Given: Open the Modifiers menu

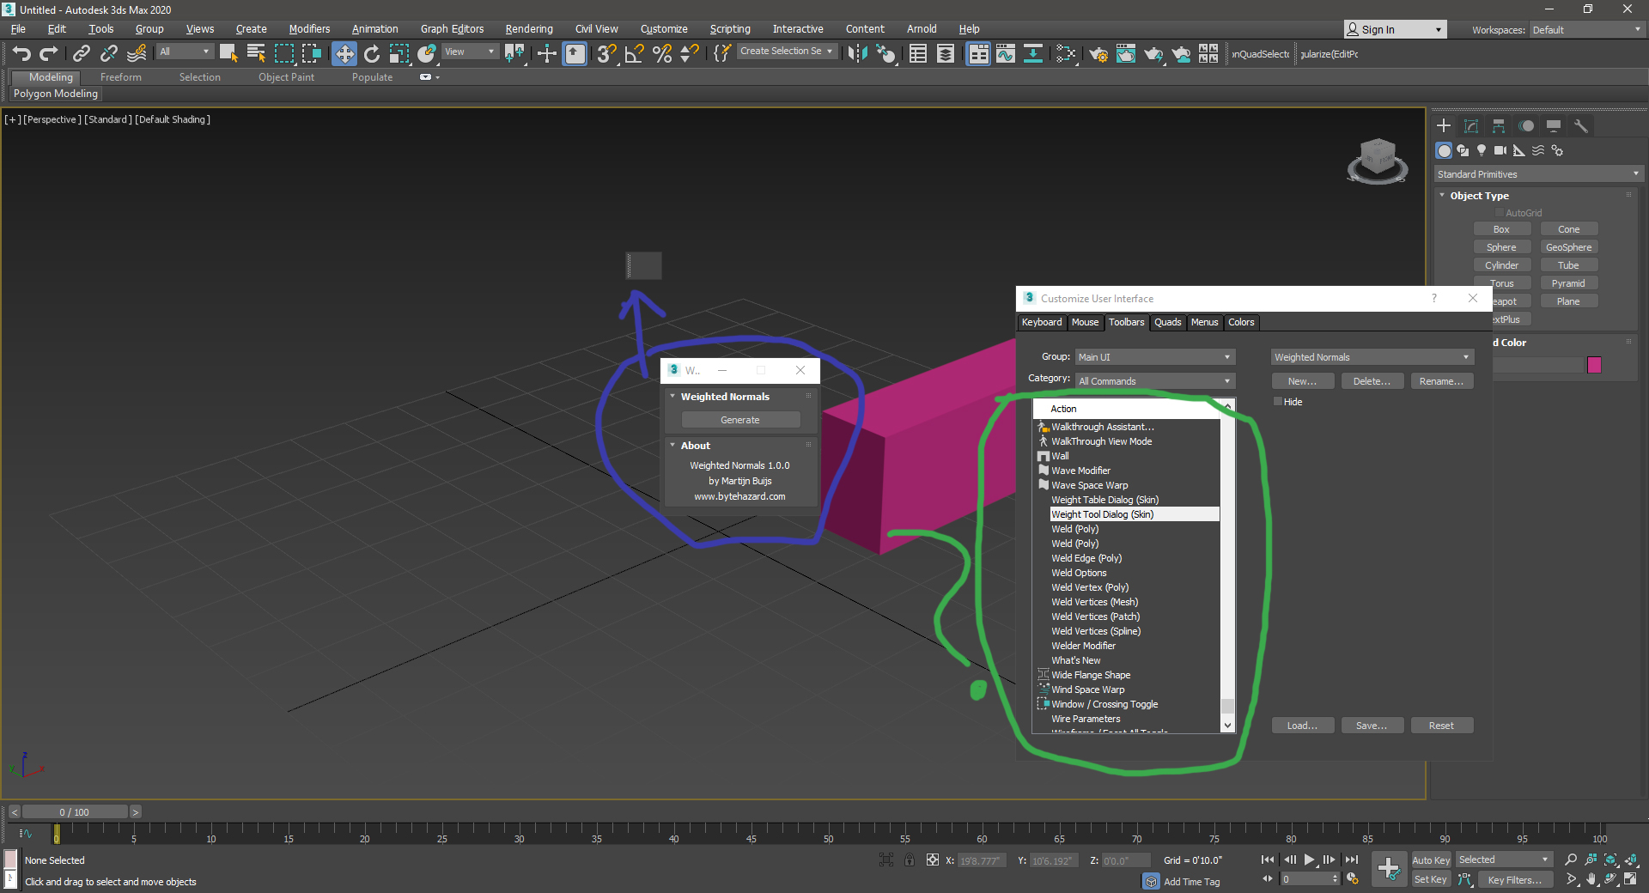Looking at the screenshot, I should [x=309, y=29].
